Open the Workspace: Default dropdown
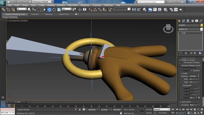The image size is (204, 115). click(x=42, y=2)
